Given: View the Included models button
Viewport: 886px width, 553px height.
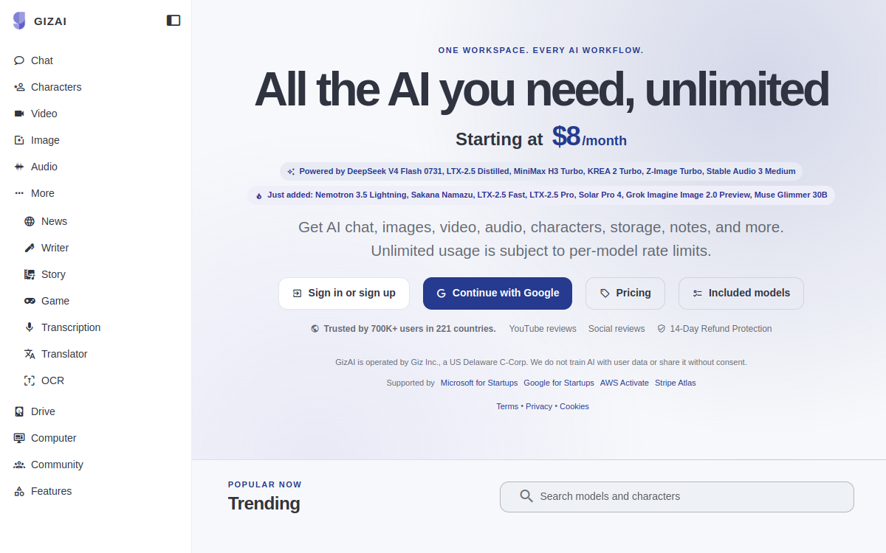Looking at the screenshot, I should (x=741, y=293).
